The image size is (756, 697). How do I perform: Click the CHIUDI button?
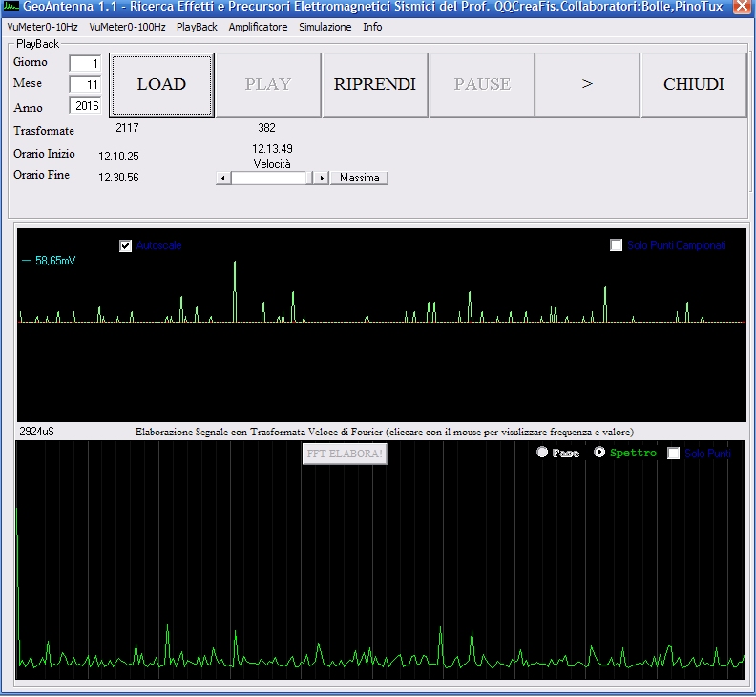coord(693,84)
